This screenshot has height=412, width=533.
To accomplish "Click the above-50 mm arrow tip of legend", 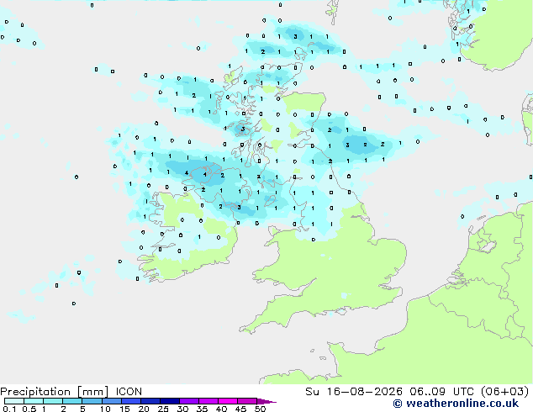I will coord(266,401).
